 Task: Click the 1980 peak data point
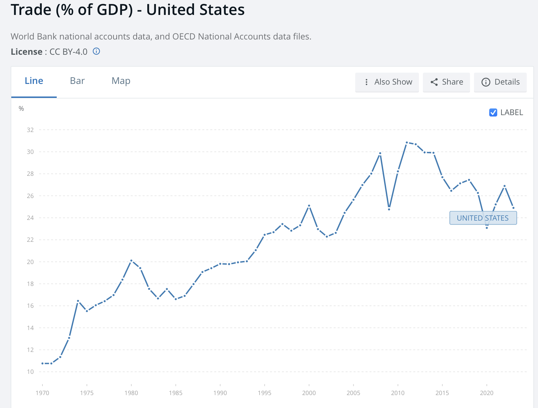coord(131,260)
